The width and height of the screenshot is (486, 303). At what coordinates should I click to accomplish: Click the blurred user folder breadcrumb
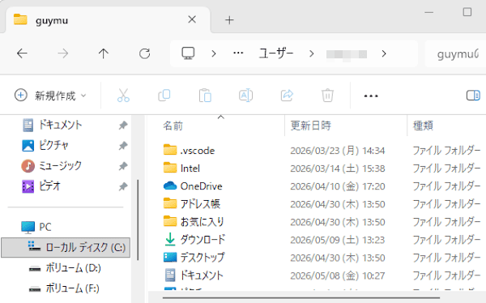click(x=347, y=54)
